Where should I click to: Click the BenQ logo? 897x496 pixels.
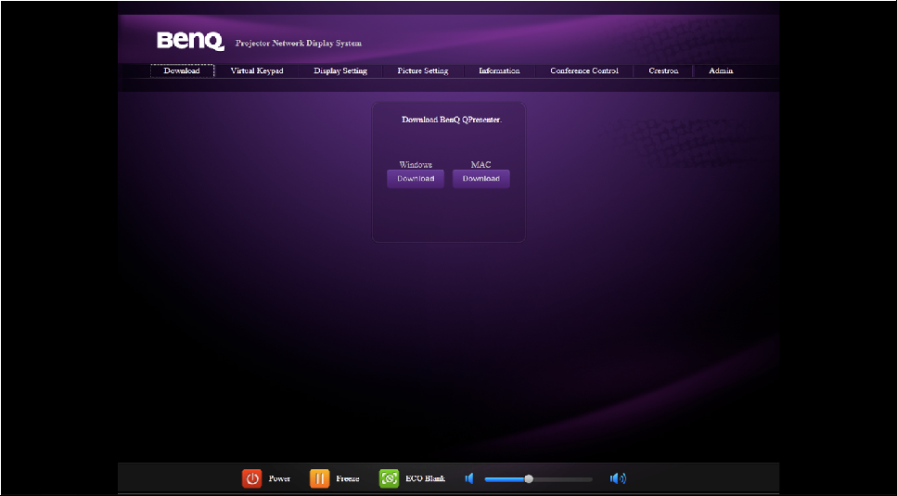(190, 41)
